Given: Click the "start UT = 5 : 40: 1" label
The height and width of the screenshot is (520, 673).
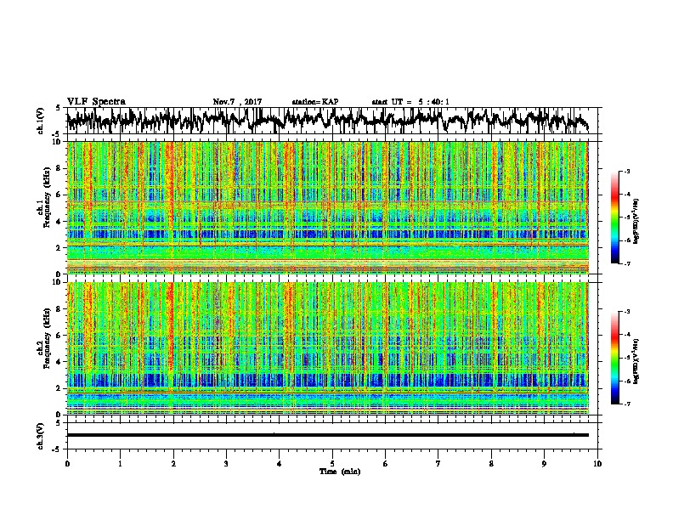Looking at the screenshot, I should (410, 102).
